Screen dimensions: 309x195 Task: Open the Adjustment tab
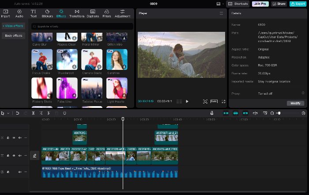point(122,13)
